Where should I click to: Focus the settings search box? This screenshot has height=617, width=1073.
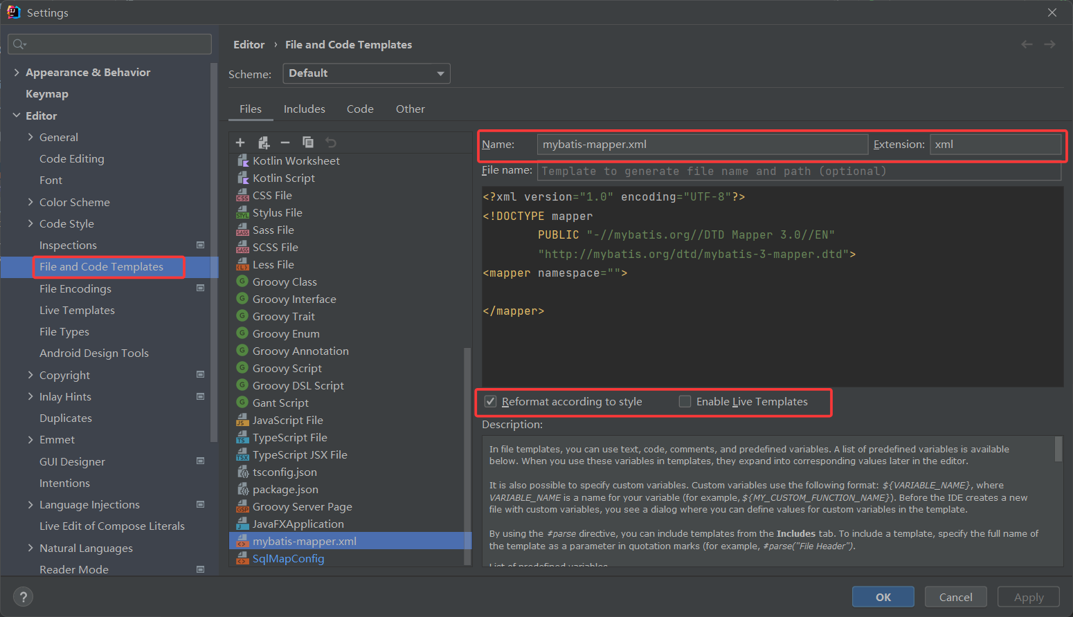click(109, 44)
